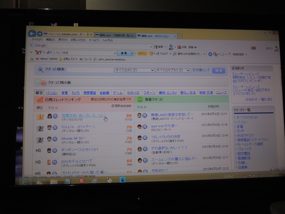Open thread 写真作例 色いろいろ 12
Viewport: 285px width, 214px height.
(83, 115)
